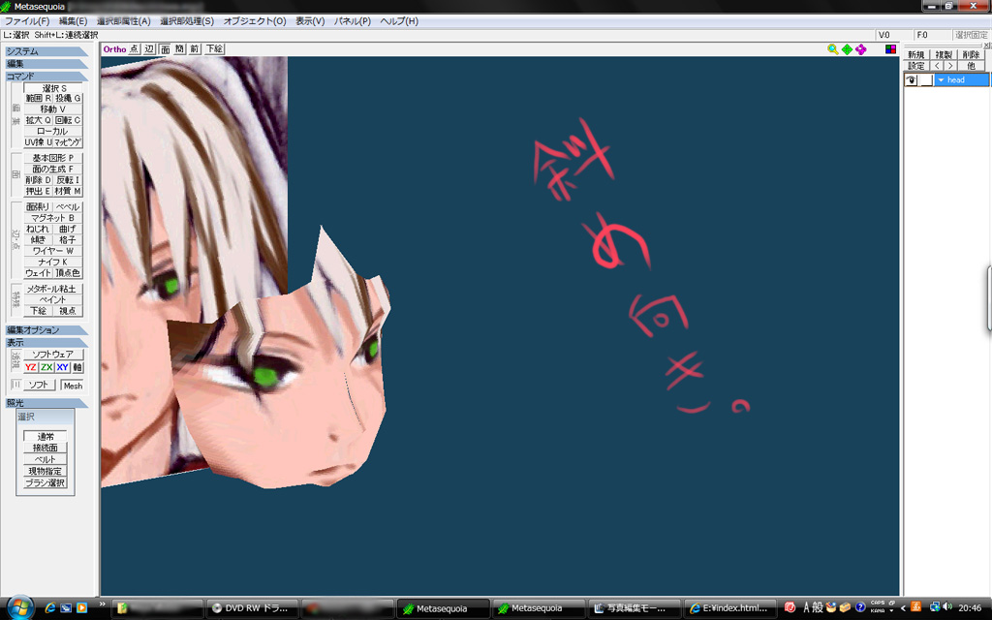Select the 材質 M material command
Viewport: 992px width, 620px height.
click(68, 191)
